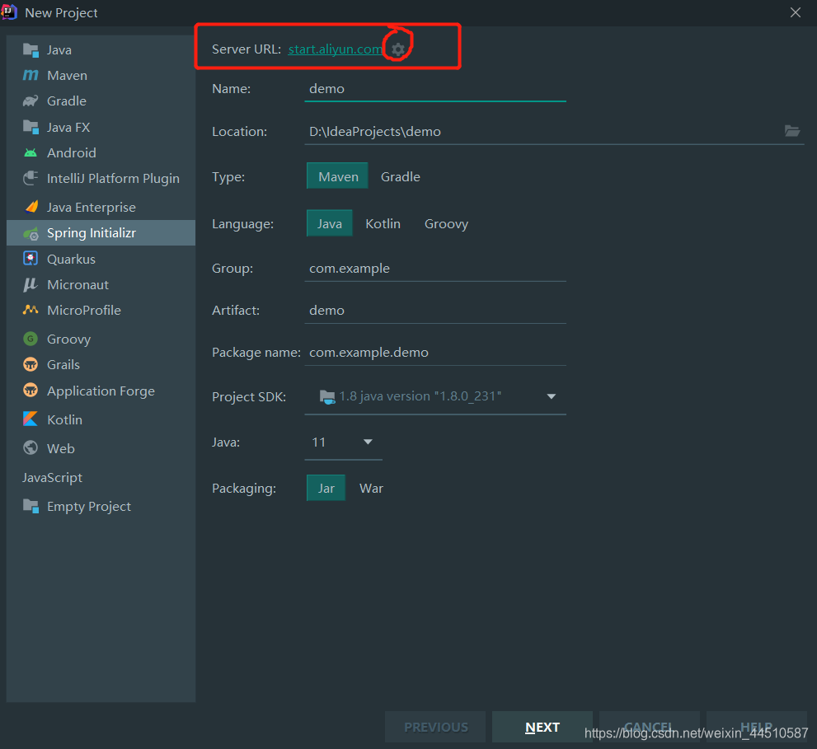Focus the Artifact input field

point(435,311)
